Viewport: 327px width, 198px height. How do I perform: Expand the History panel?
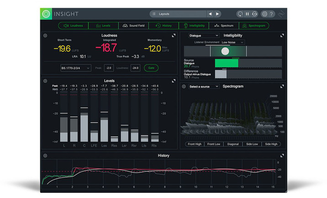282,156
